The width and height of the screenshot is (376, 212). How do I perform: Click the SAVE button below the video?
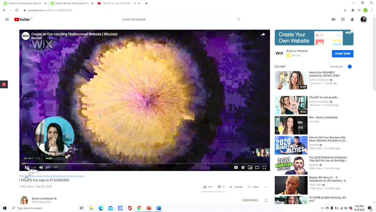click(254, 187)
